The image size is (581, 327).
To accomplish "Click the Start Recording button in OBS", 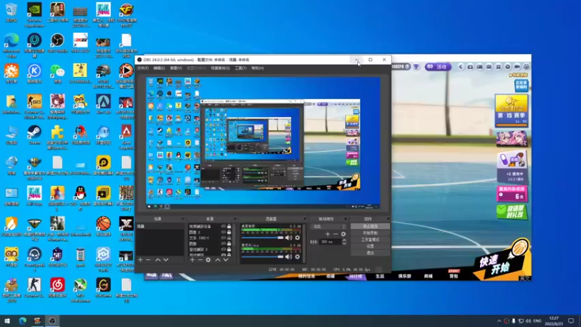I will [370, 233].
